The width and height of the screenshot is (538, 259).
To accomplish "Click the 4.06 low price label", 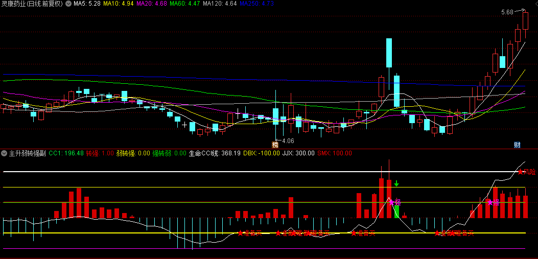I will (x=288, y=140).
